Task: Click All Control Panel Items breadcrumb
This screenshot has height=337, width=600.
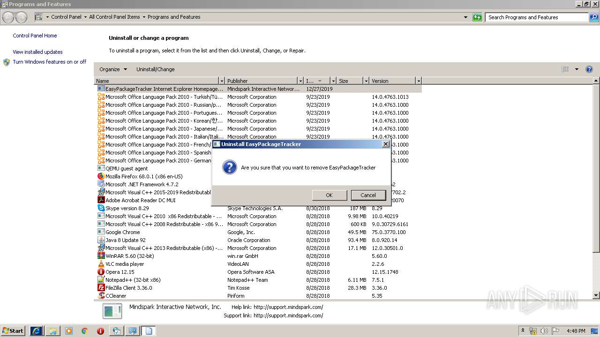Action: pyautogui.click(x=114, y=17)
